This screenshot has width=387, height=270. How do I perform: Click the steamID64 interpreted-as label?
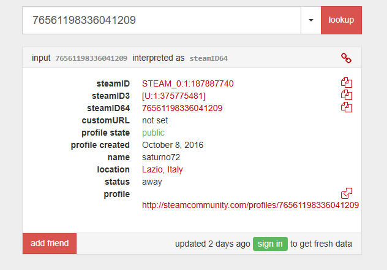pyautogui.click(x=208, y=58)
